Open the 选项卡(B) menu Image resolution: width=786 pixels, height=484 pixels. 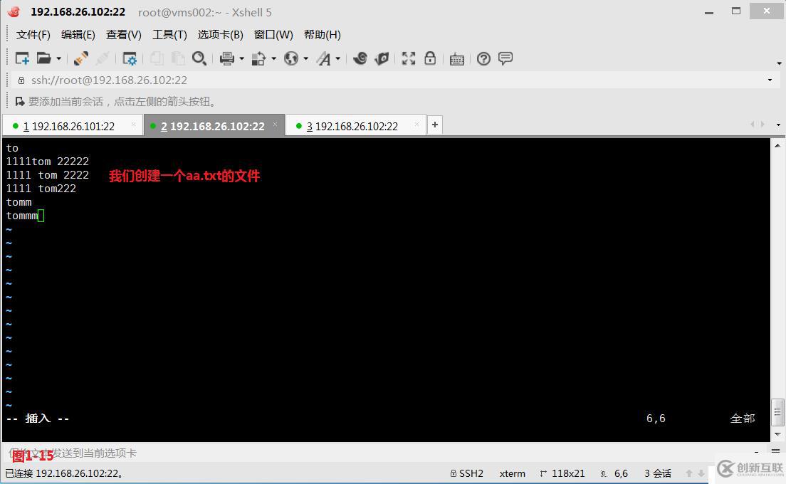[221, 35]
